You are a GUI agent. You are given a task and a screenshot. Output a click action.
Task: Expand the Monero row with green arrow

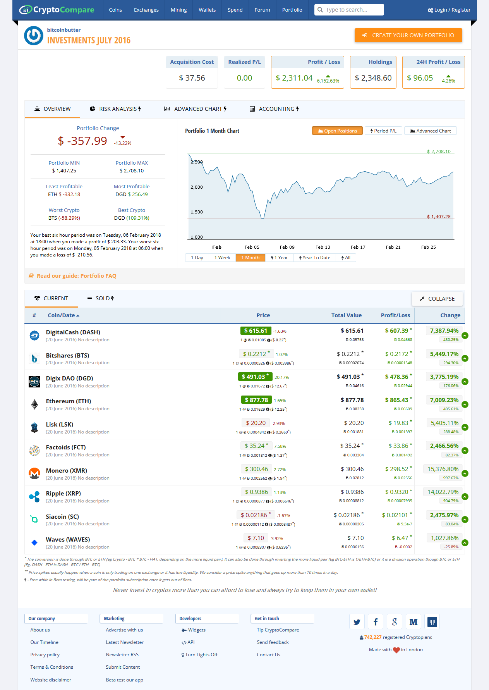[465, 473]
